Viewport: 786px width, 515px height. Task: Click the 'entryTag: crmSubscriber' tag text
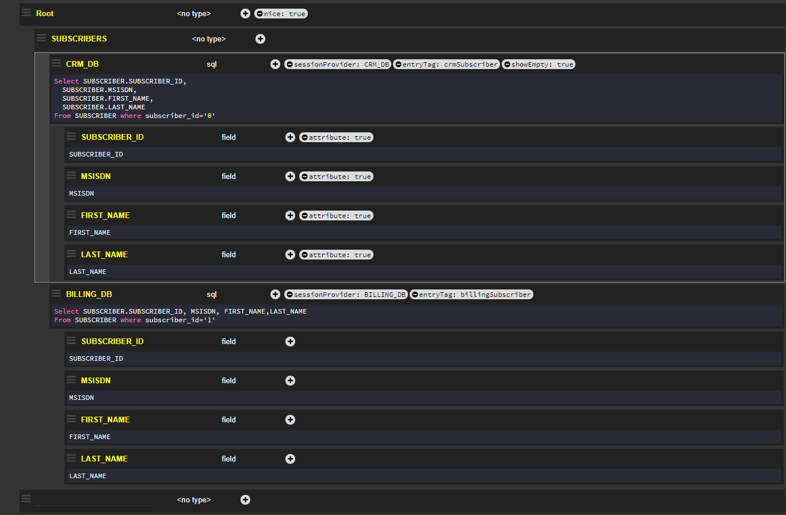(450, 64)
